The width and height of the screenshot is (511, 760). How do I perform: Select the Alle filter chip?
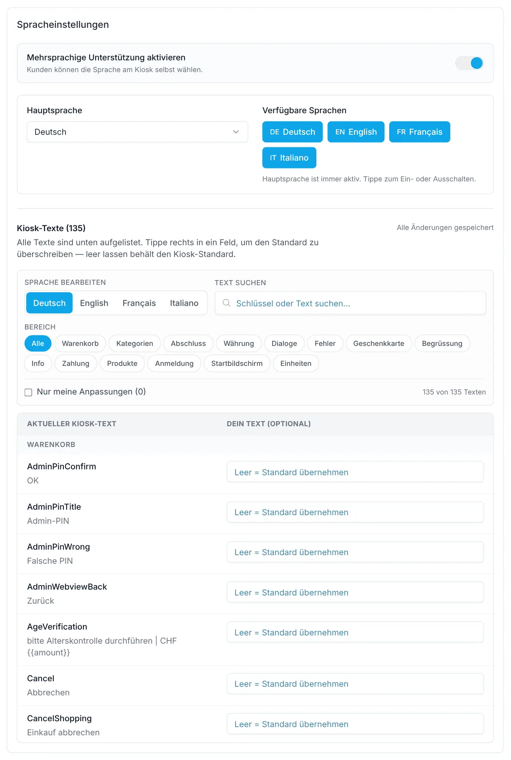click(x=38, y=344)
